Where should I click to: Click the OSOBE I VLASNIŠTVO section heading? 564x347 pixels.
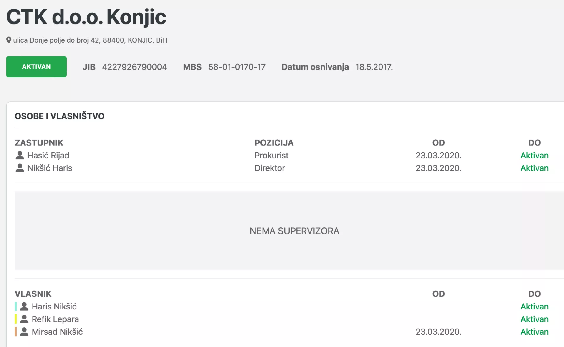60,116
